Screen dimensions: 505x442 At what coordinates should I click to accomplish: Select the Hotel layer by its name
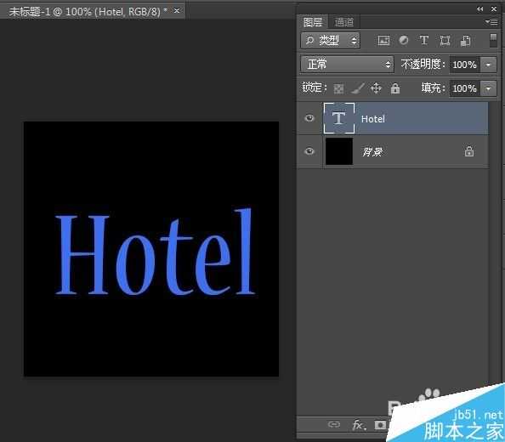373,119
